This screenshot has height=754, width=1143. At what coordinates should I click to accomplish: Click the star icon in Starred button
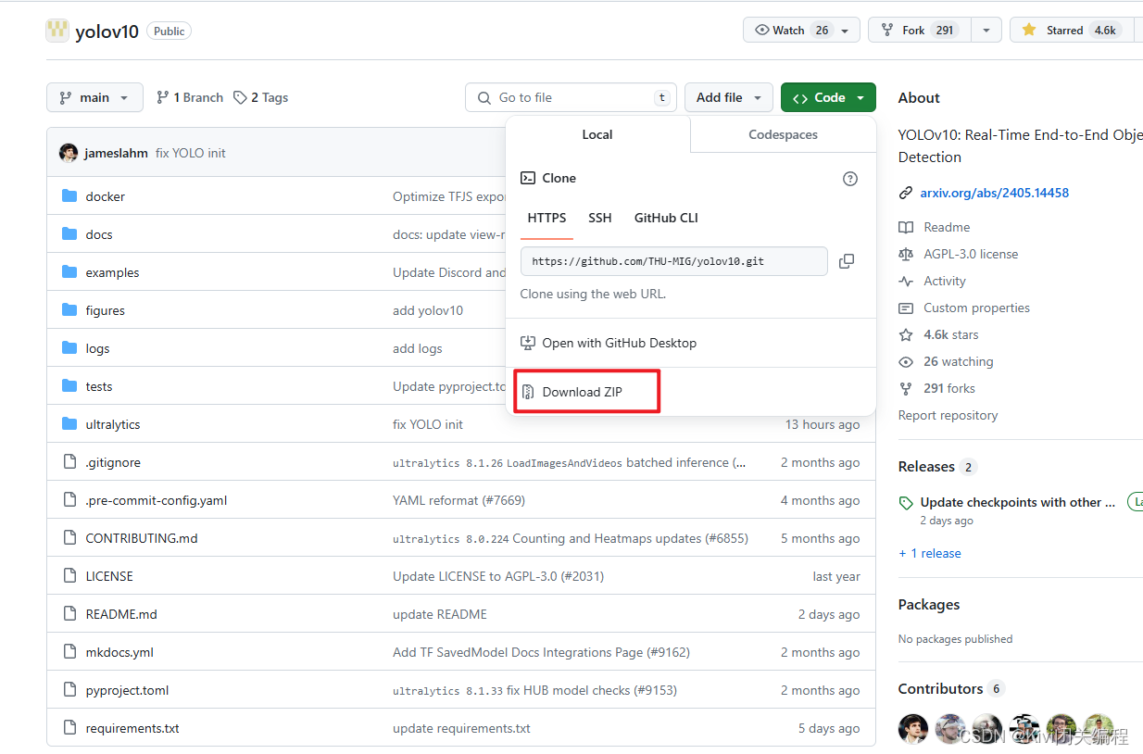tap(1029, 30)
